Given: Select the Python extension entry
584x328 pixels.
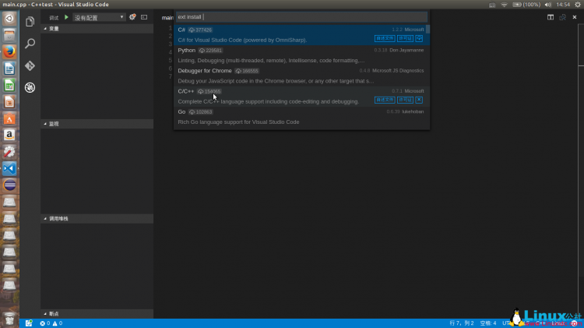Looking at the screenshot, I should 301,55.
